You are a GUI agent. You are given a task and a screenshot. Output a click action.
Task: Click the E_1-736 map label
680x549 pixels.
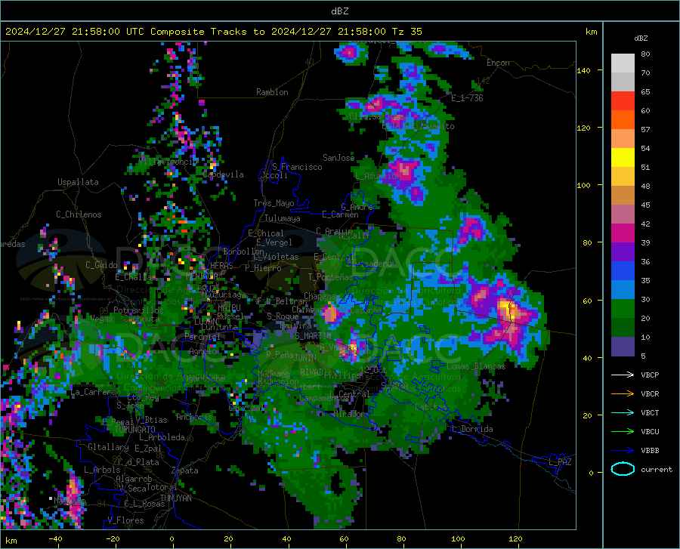[x=467, y=98]
